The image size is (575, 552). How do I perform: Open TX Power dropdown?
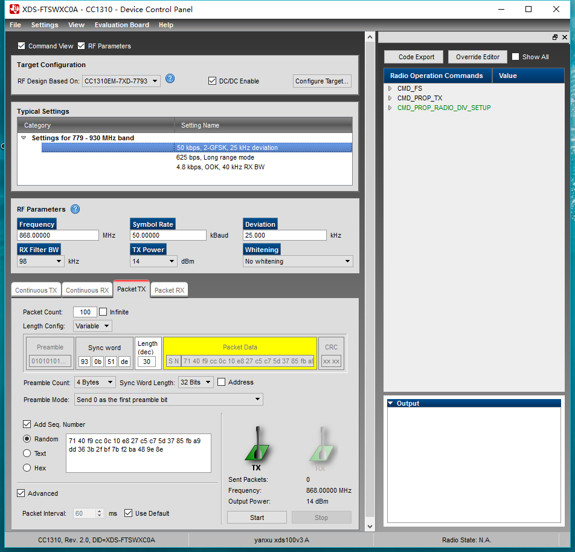[x=153, y=261]
